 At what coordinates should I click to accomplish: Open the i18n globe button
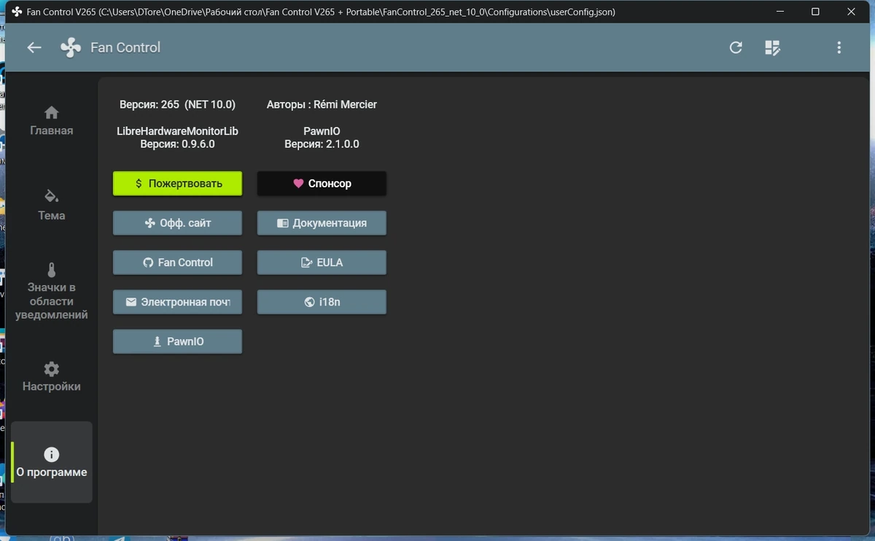click(322, 302)
